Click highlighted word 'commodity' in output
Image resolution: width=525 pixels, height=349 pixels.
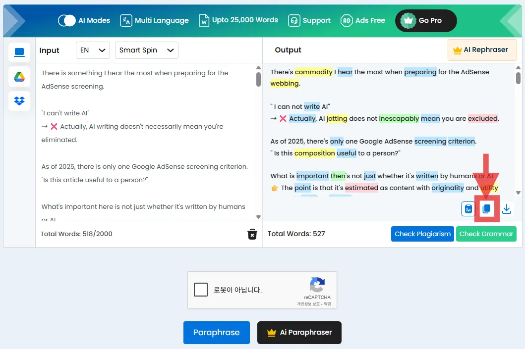[314, 72]
